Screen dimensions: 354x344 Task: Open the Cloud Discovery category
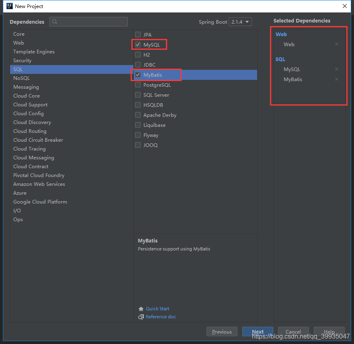tap(72, 122)
